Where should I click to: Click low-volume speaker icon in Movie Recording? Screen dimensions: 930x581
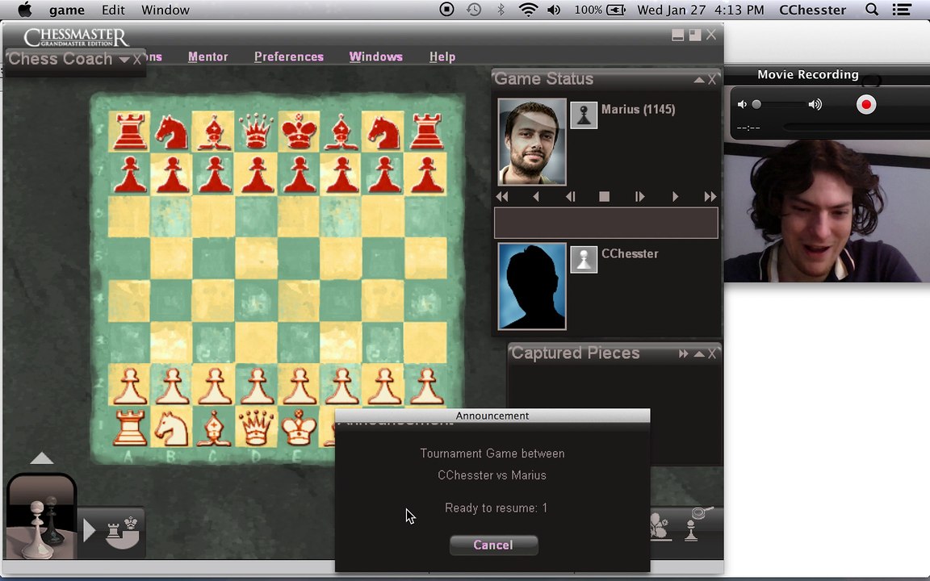(742, 104)
